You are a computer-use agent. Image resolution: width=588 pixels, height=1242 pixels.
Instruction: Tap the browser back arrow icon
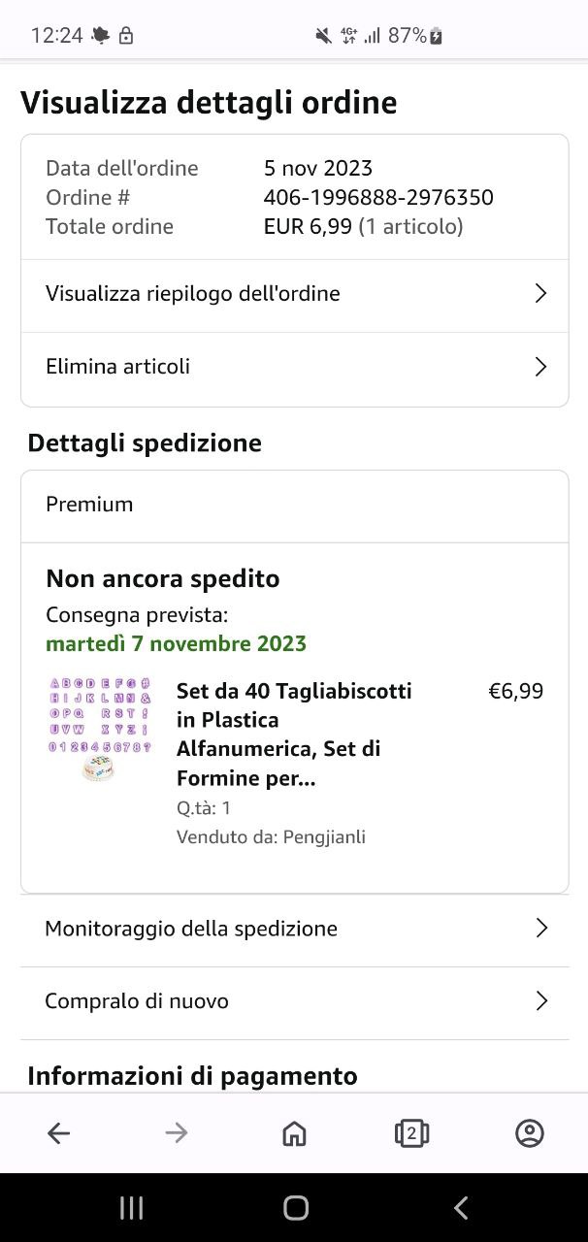[x=59, y=1132]
